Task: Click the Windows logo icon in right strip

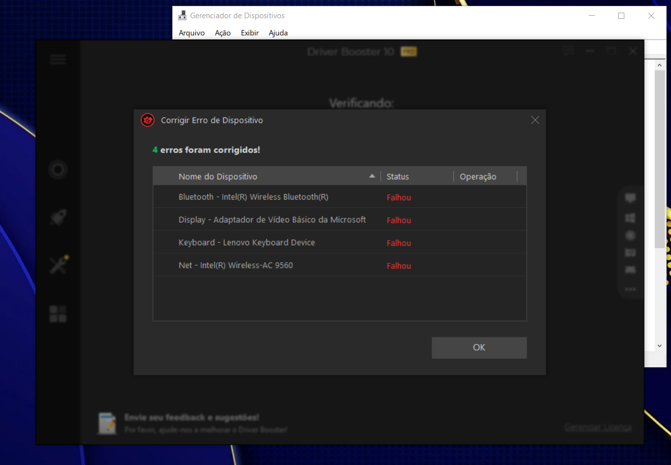Action: [x=630, y=218]
